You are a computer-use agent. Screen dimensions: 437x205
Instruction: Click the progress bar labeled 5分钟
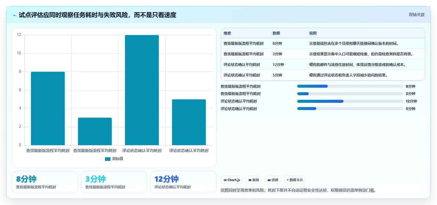[350, 109]
